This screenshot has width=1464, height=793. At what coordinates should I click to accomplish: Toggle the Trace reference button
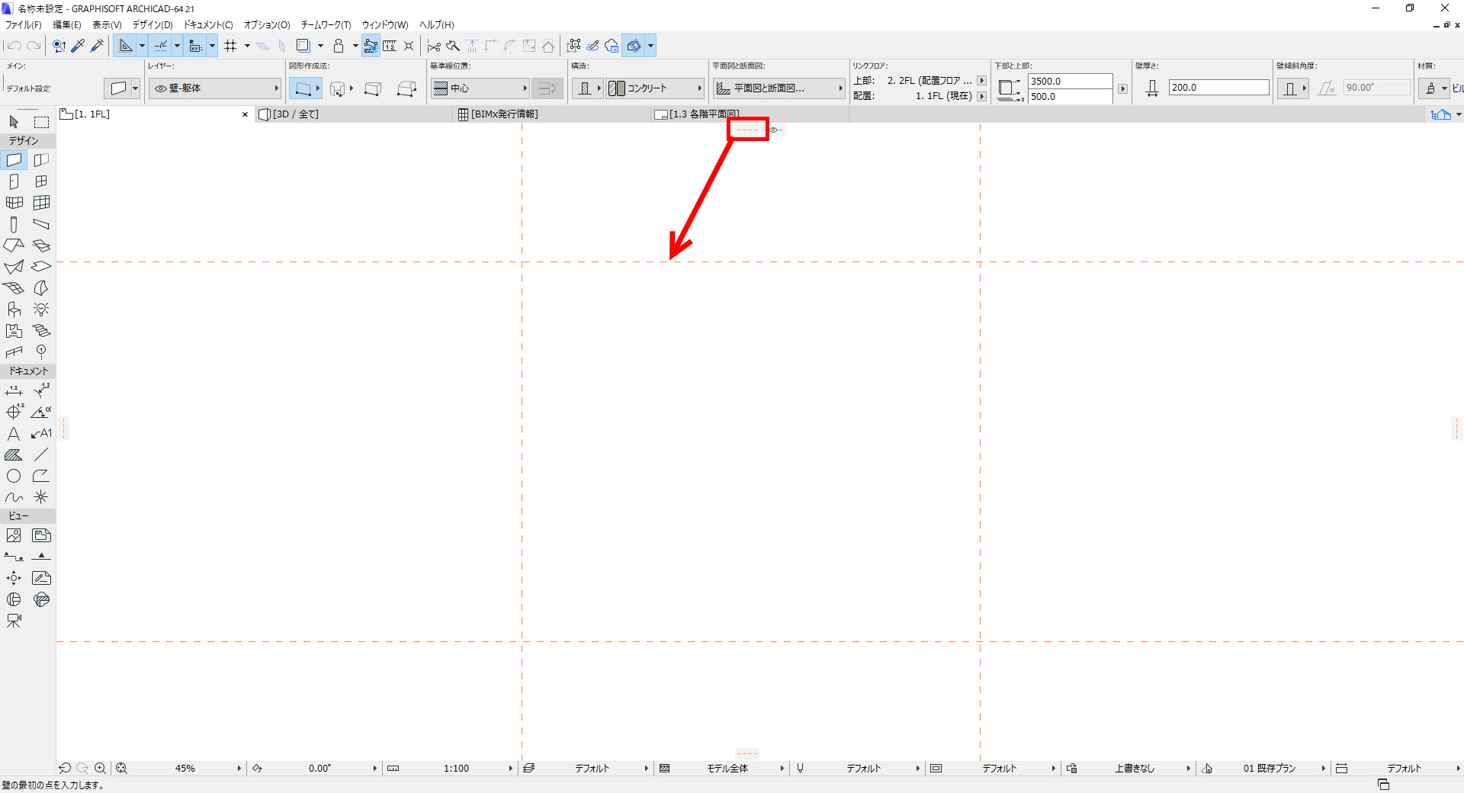tap(303, 46)
